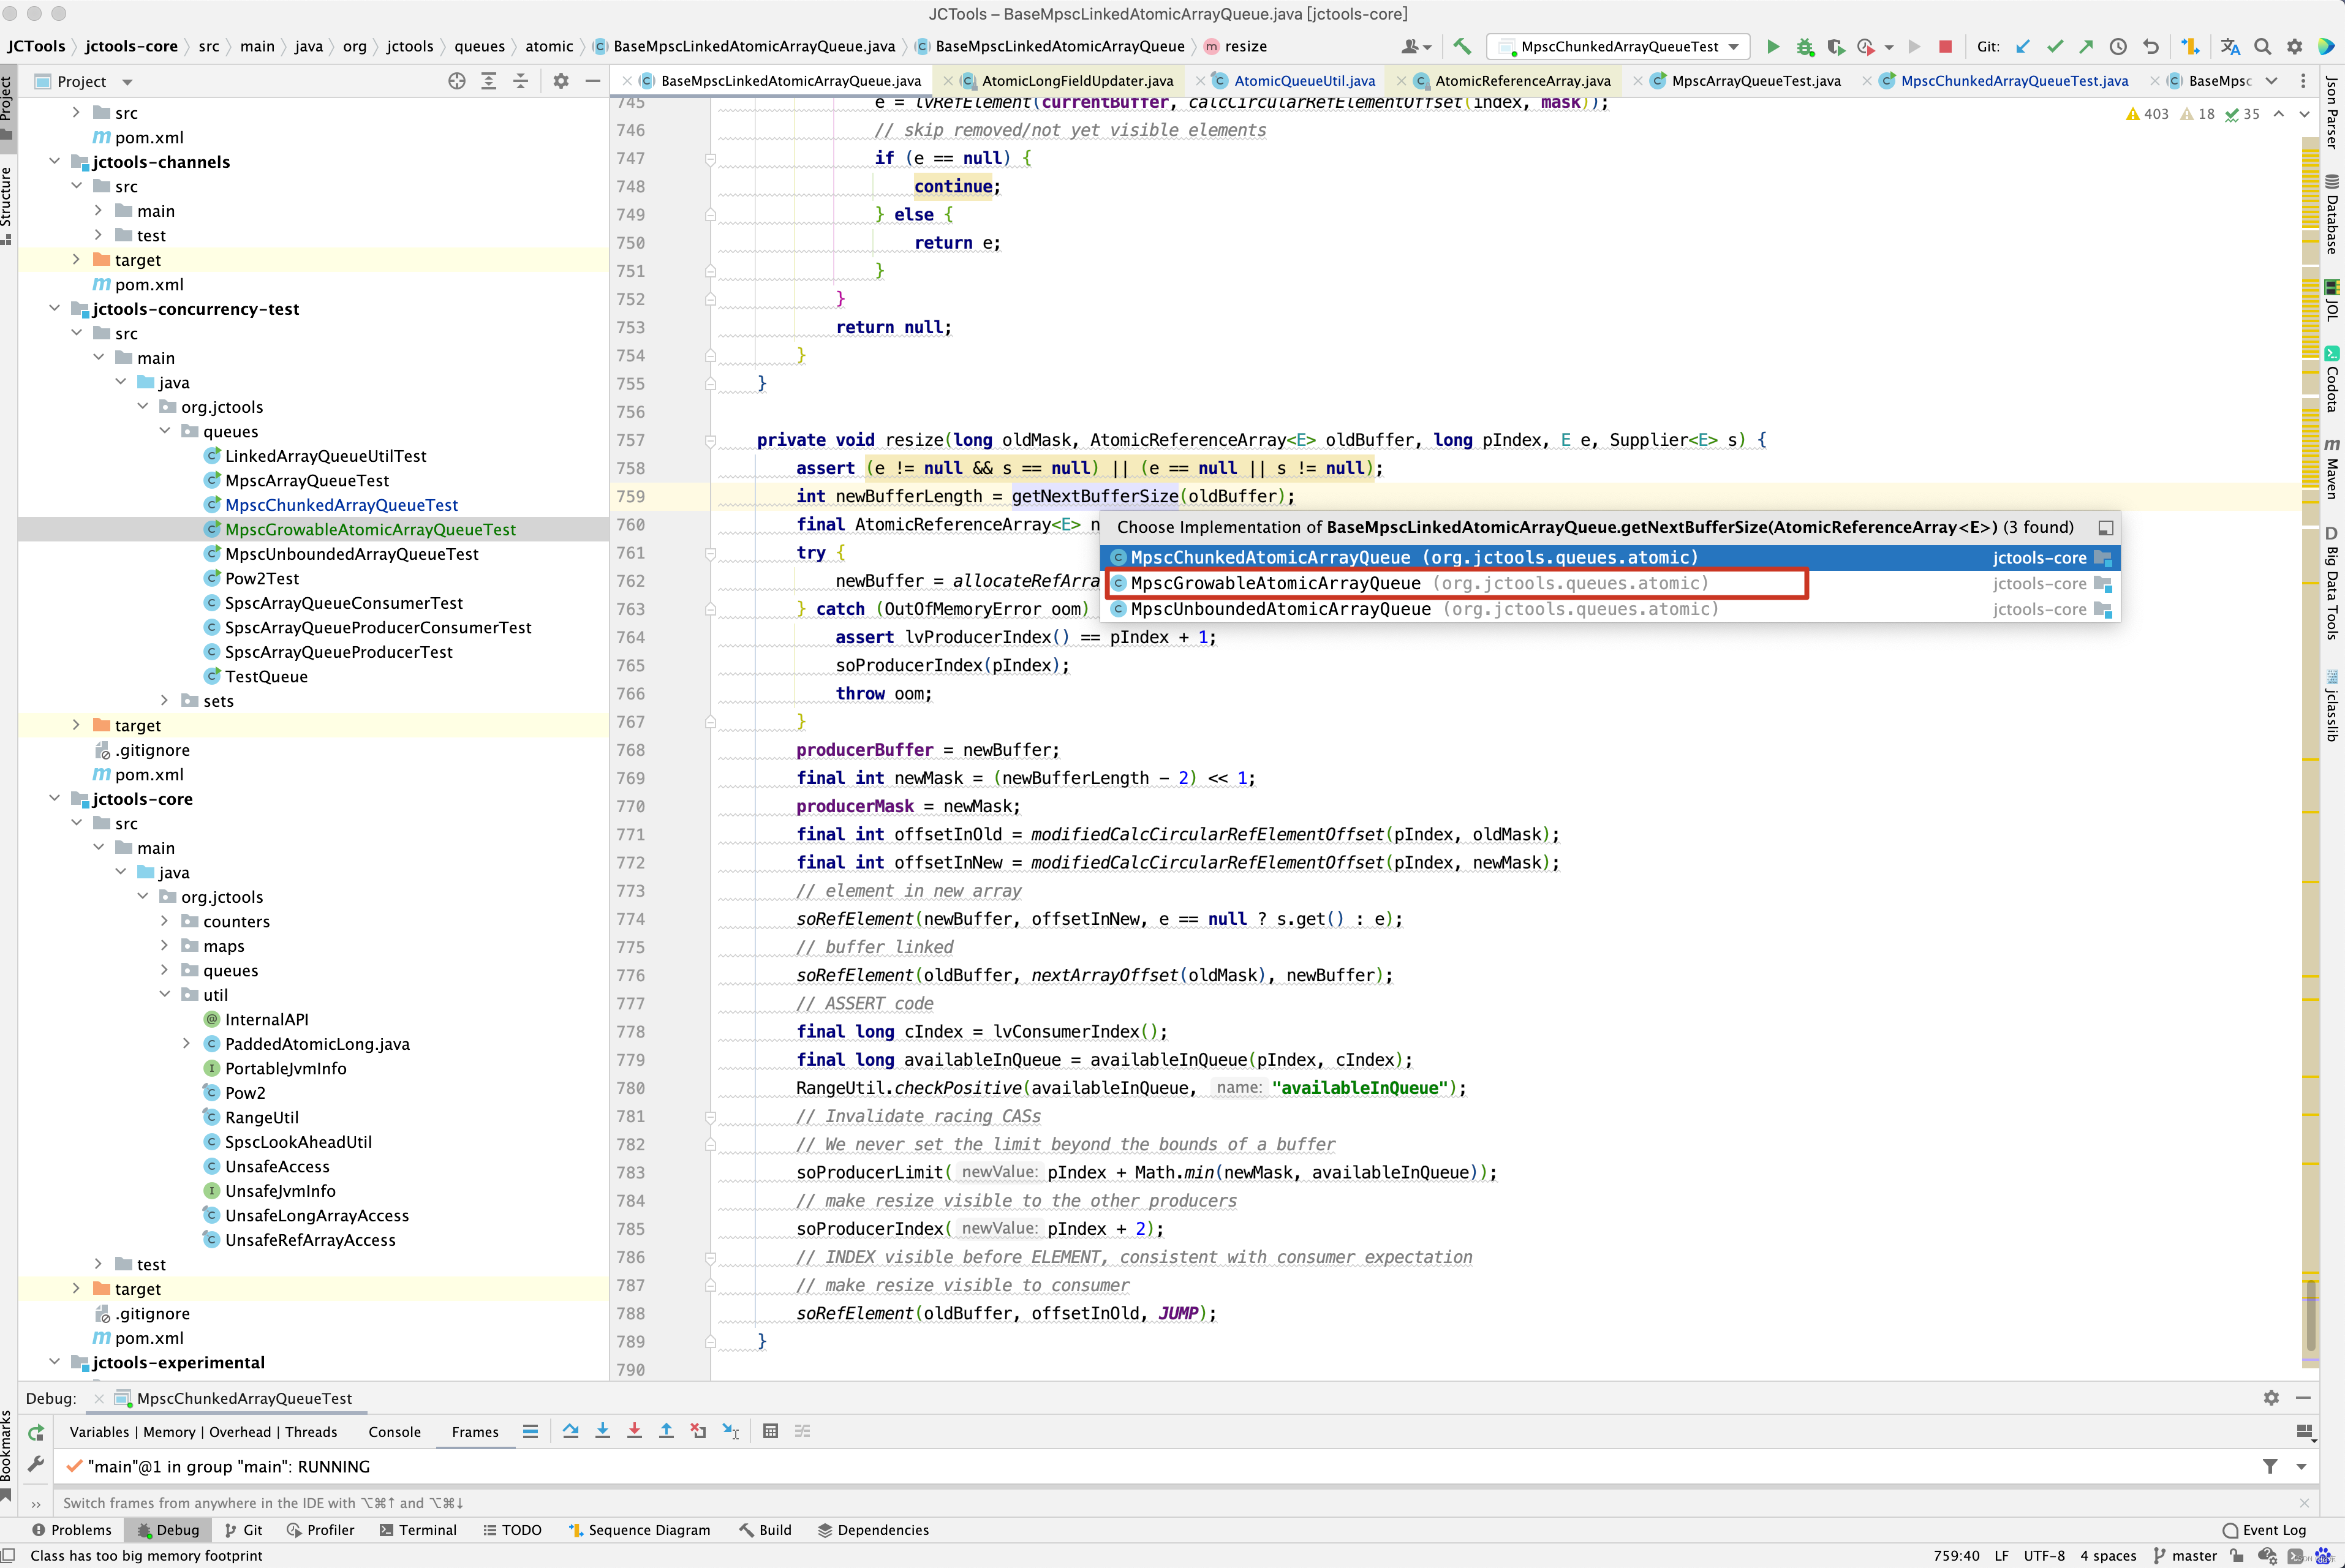Open Project panel options gear
2345x1568 pixels.
coord(561,81)
